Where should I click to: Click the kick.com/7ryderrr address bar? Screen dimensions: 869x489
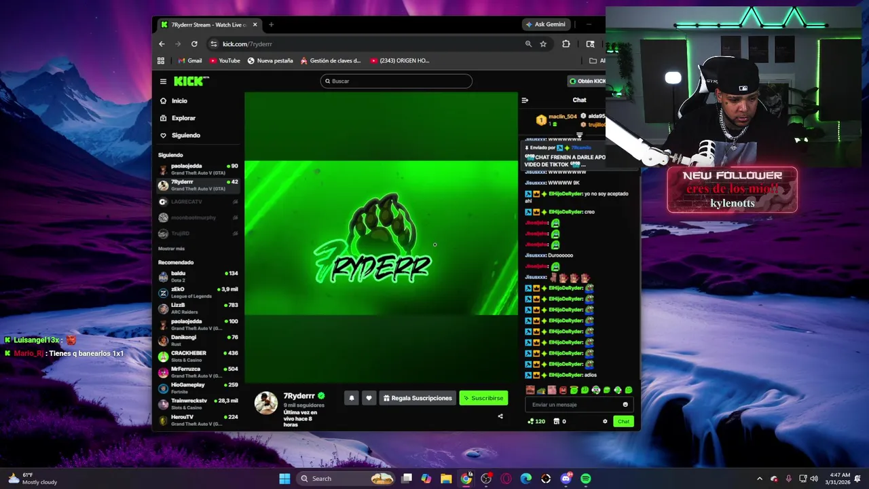pos(247,44)
